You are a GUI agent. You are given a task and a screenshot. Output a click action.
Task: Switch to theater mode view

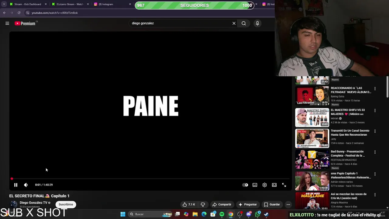[274, 185]
